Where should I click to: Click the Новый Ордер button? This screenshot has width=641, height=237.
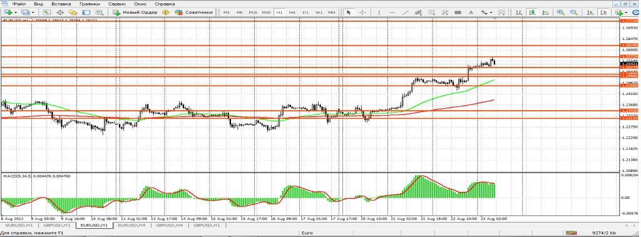click(x=135, y=13)
